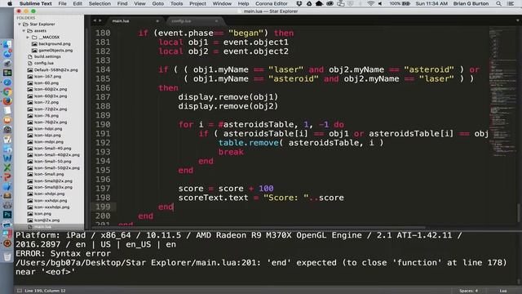Click line number 190 in gutter

click(x=103, y=124)
